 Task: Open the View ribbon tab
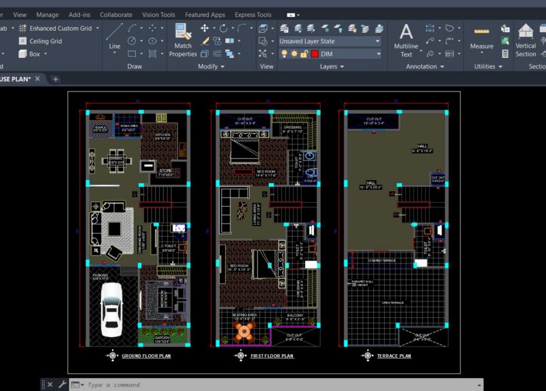[x=20, y=15]
